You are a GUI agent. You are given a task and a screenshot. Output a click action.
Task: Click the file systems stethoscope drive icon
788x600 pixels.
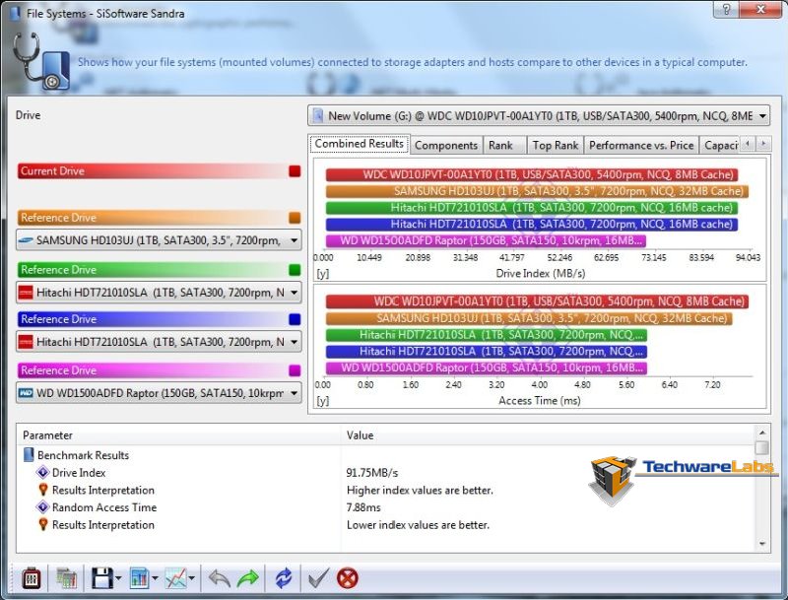coord(41,61)
